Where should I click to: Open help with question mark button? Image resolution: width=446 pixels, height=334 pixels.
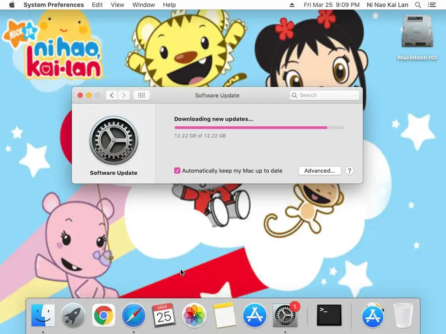(x=349, y=170)
